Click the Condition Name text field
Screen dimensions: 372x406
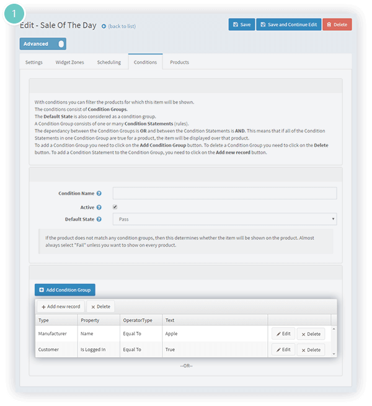tap(224, 193)
